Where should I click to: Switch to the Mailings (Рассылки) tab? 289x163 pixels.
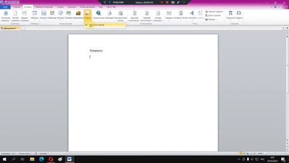(x=71, y=7)
